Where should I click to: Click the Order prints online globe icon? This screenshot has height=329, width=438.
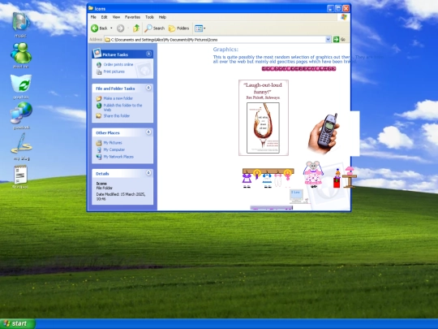99,65
